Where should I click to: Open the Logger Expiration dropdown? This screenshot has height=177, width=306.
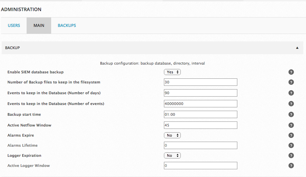[x=172, y=155]
